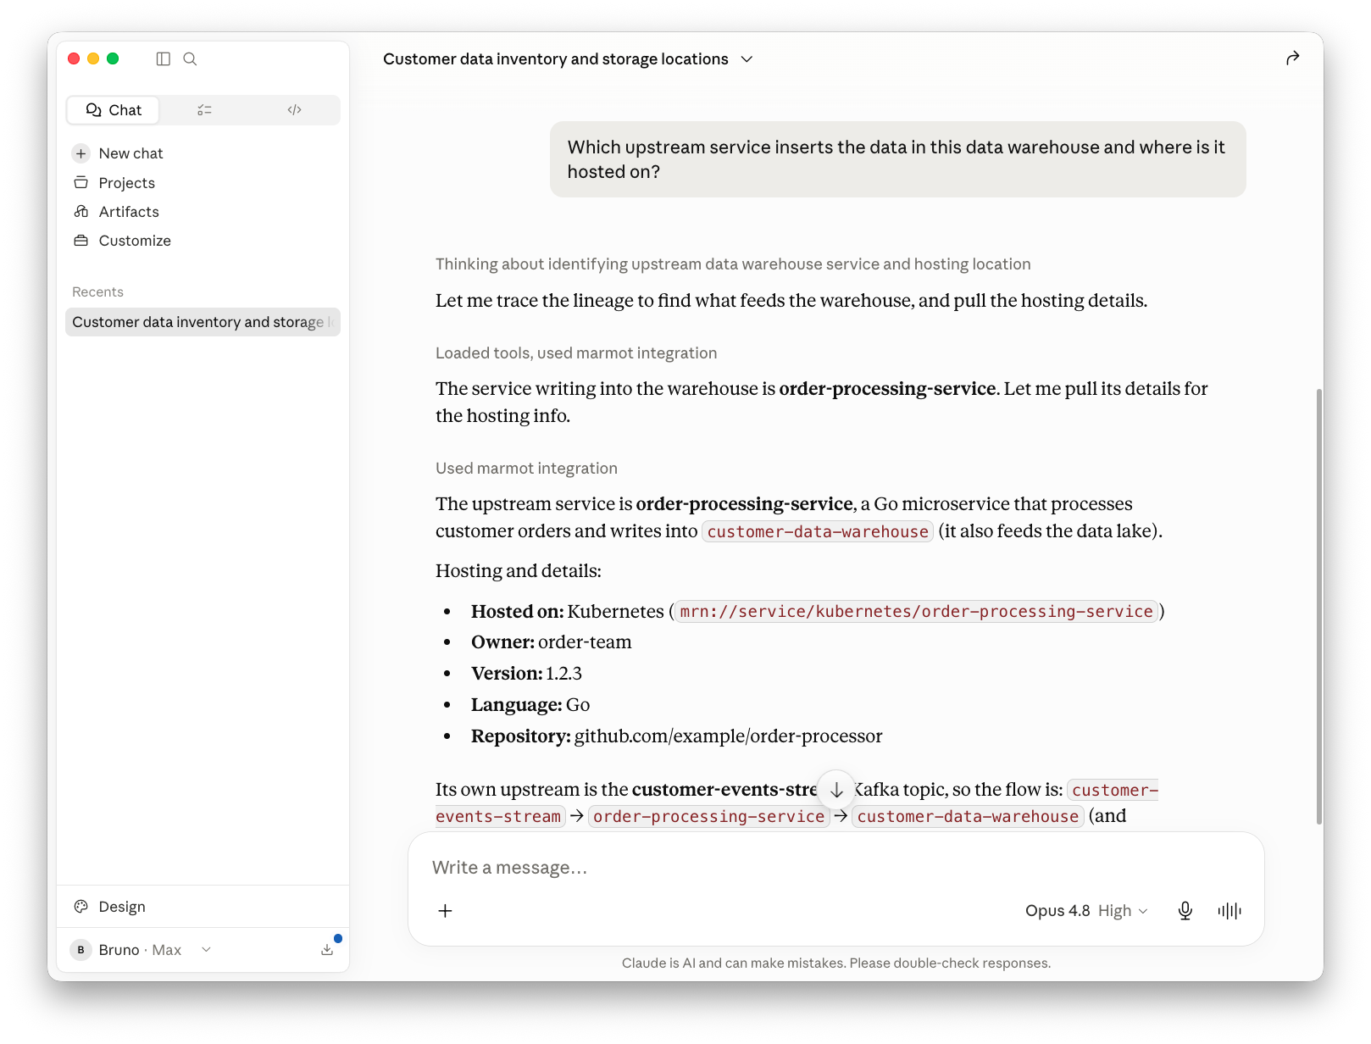Click the share arrow icon

click(x=1292, y=58)
